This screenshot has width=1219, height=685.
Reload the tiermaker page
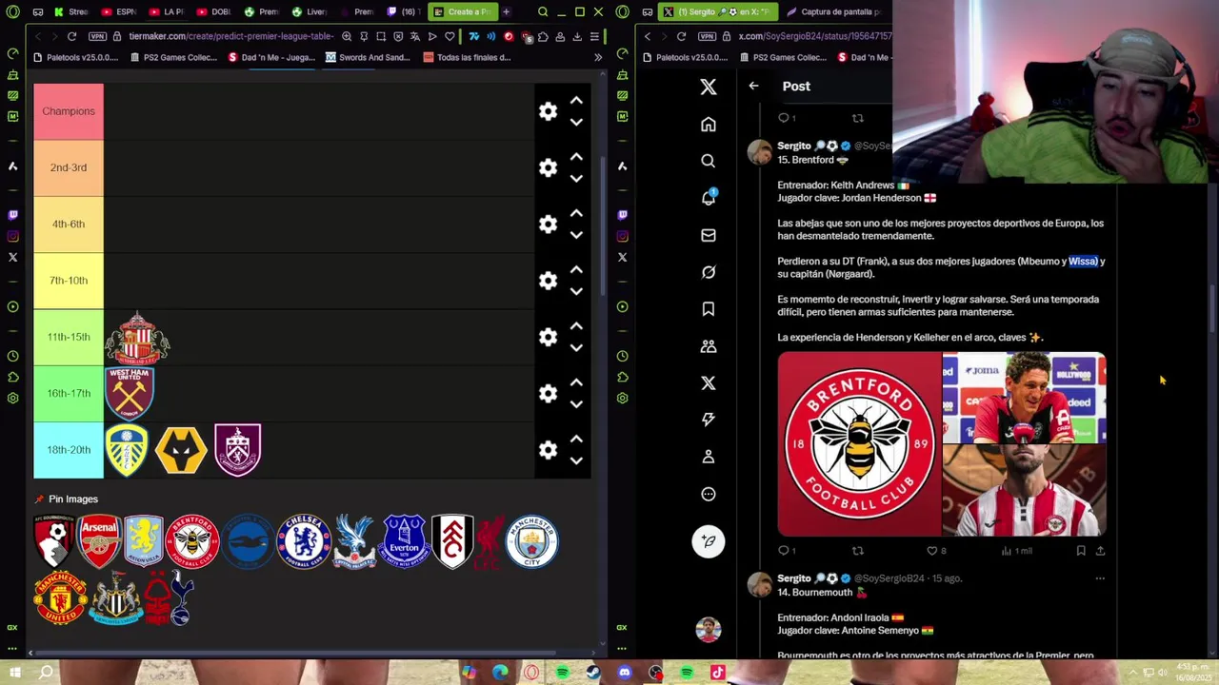(x=71, y=36)
